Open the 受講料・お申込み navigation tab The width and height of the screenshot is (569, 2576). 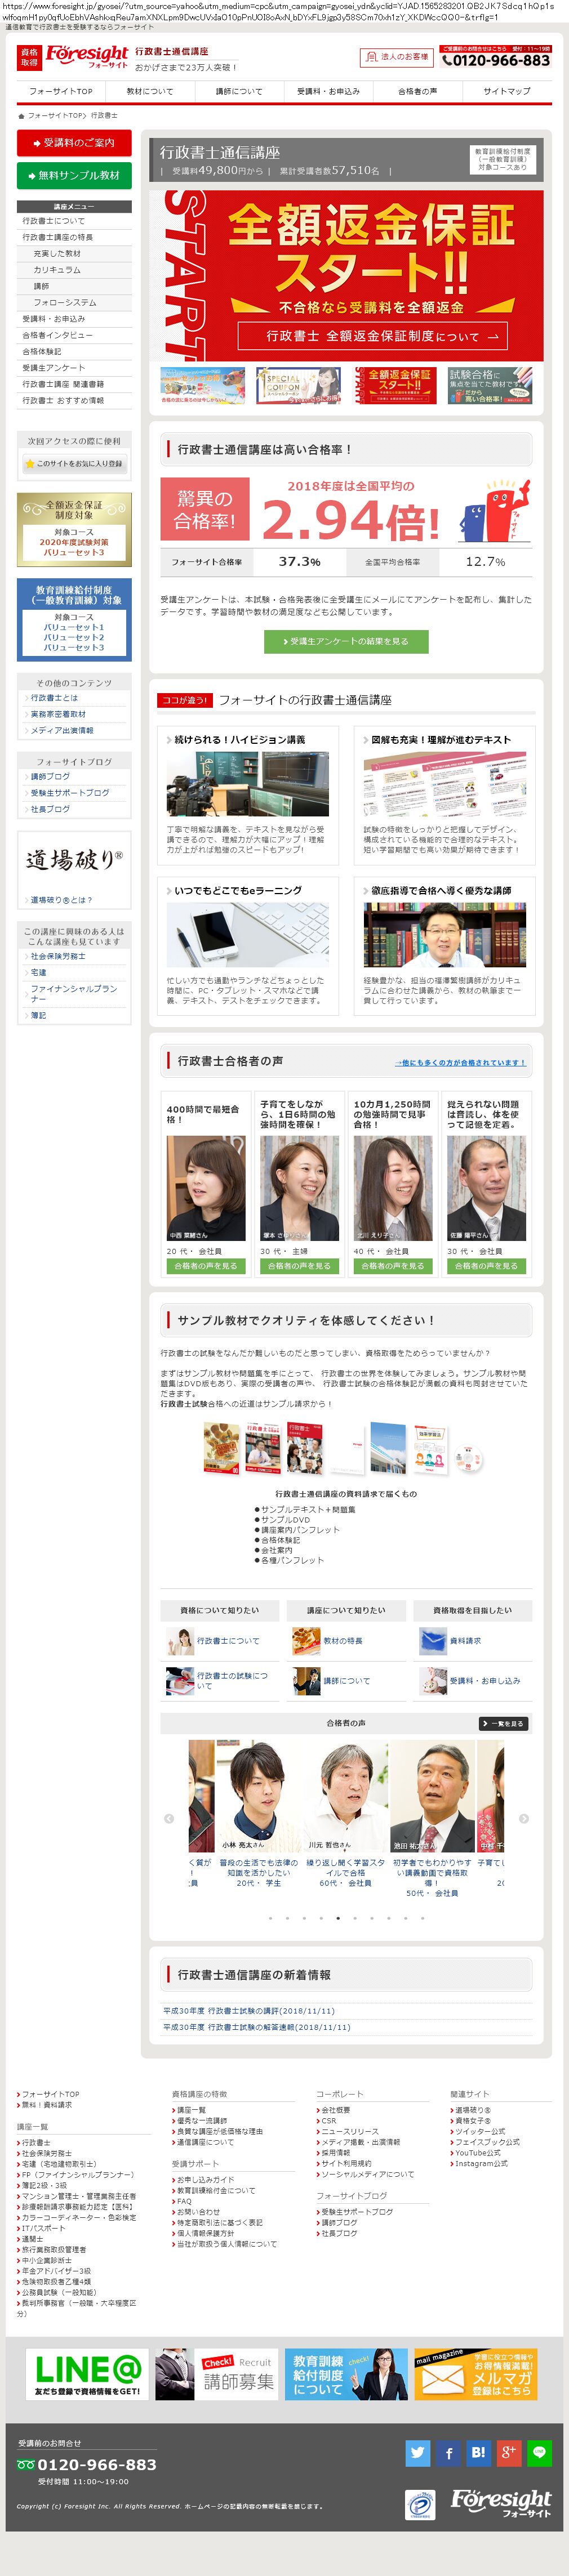click(328, 91)
